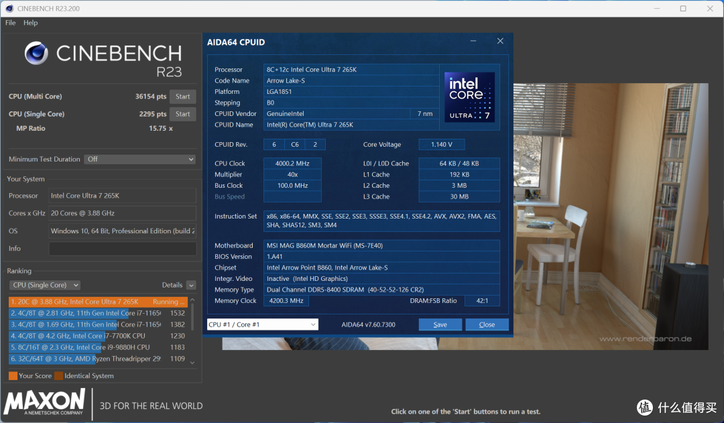This screenshot has height=423, width=724.
Task: Click the Multiplier 40x value
Action: pos(292,174)
